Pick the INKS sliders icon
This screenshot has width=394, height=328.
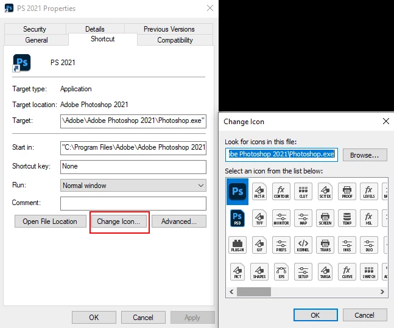coord(347,245)
